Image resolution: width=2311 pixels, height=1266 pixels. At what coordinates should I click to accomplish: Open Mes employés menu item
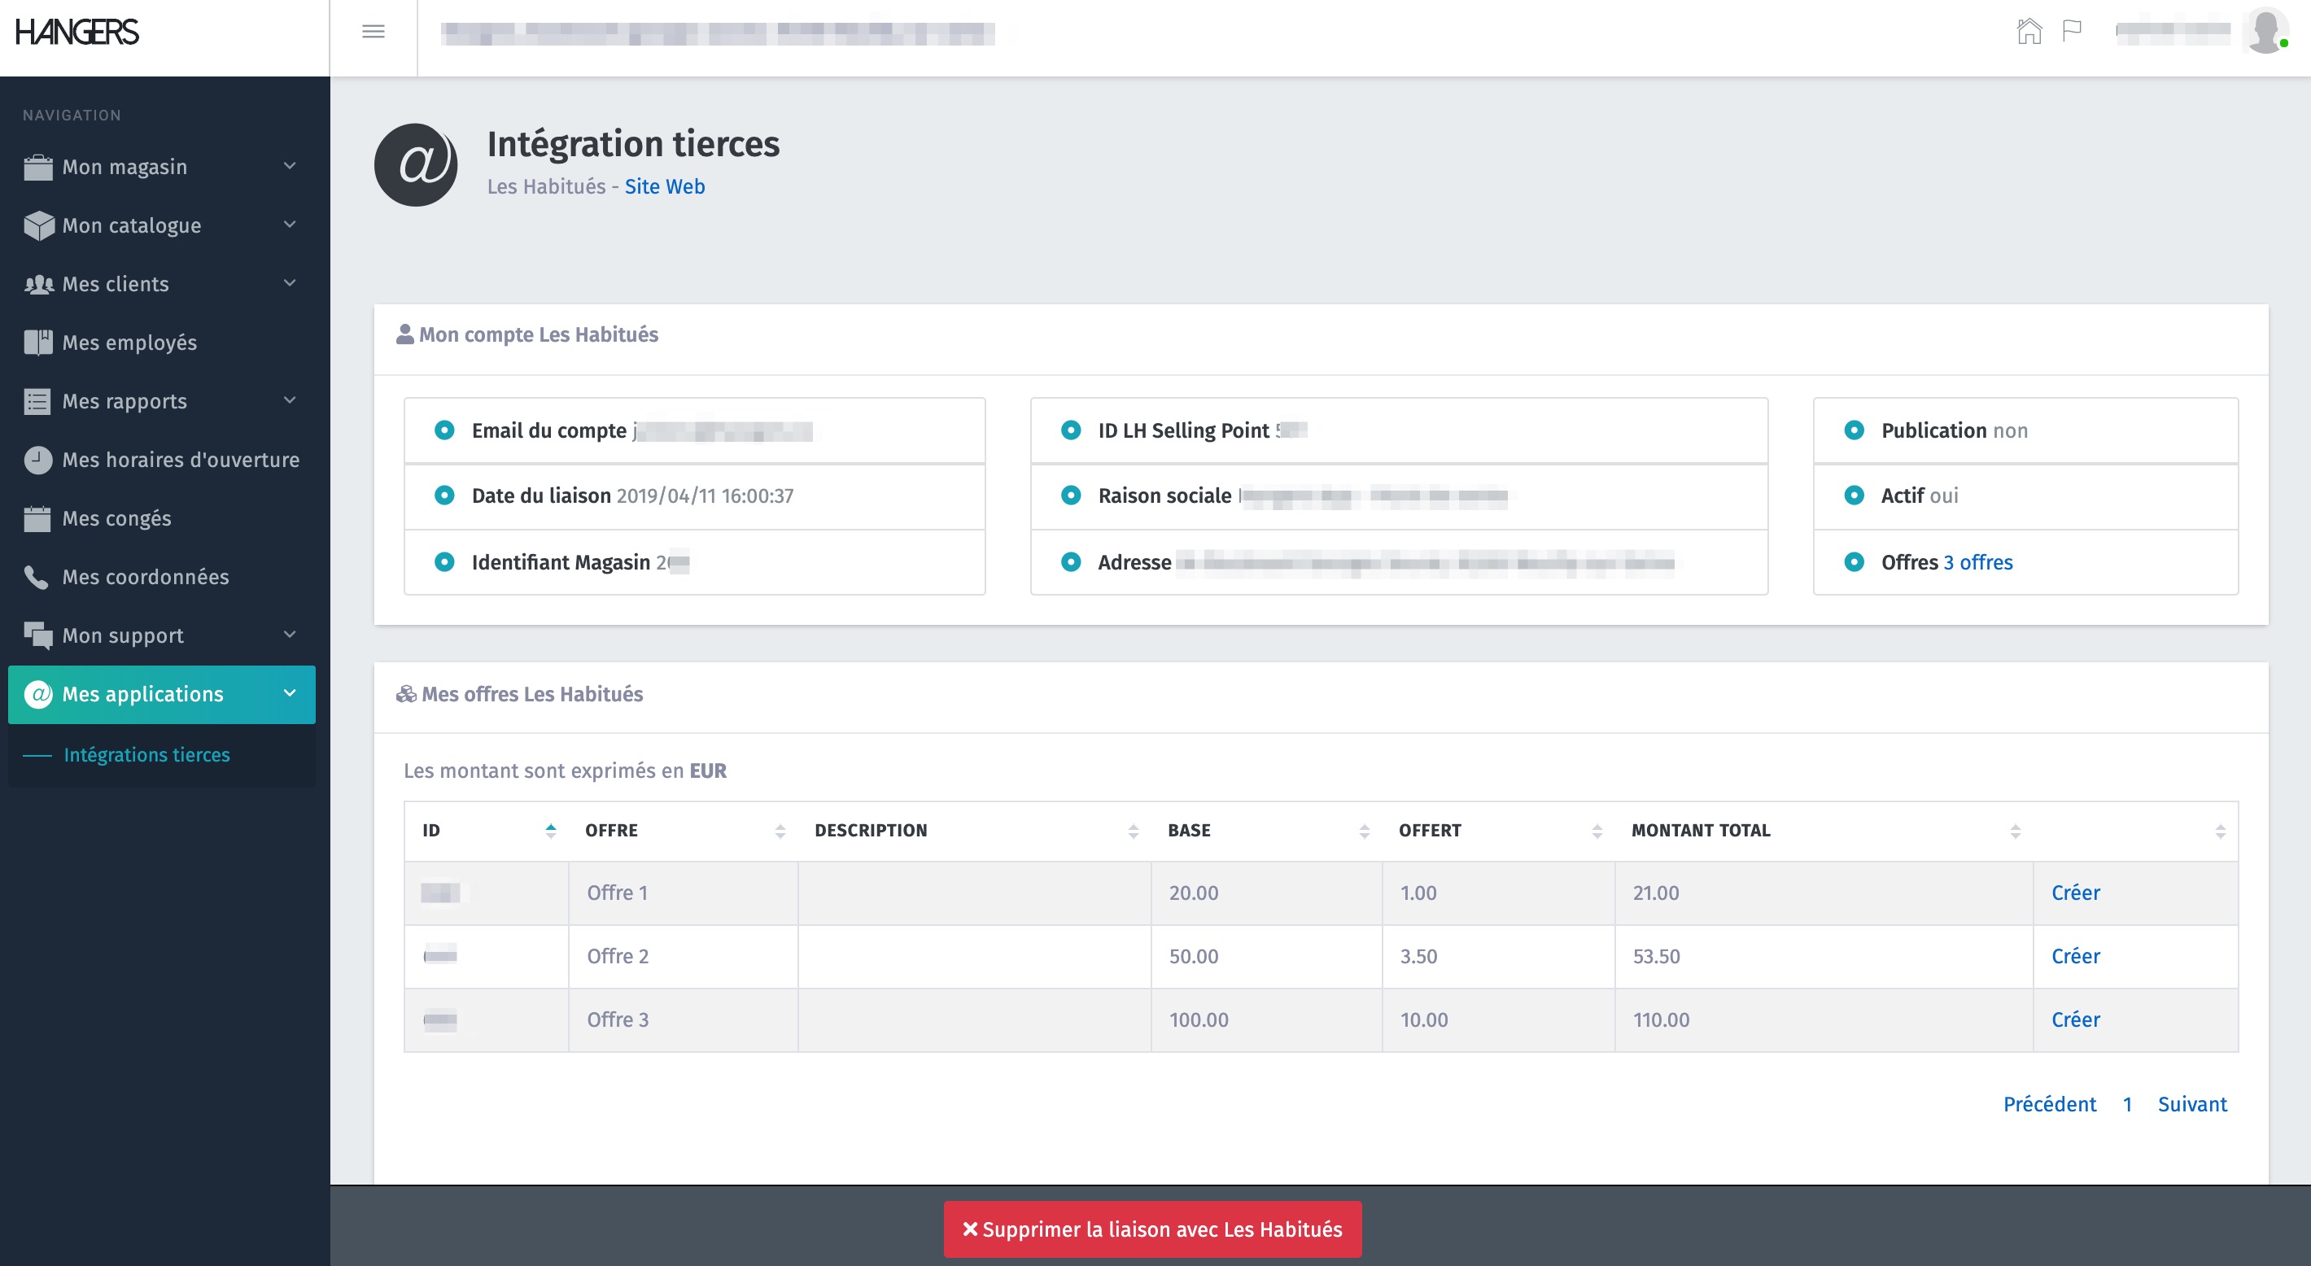coord(161,343)
